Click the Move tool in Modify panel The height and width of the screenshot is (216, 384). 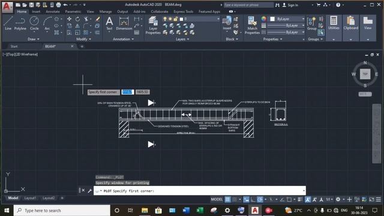[x=70, y=19]
